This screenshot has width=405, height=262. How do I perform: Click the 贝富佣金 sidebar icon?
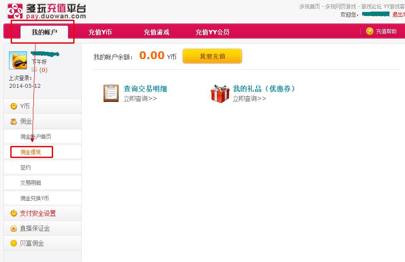click(x=14, y=243)
